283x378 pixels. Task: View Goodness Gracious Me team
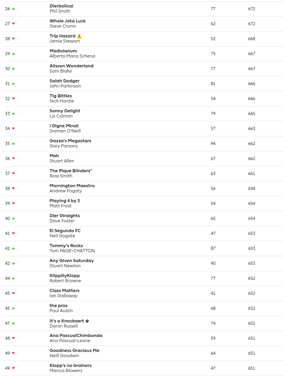(74, 350)
